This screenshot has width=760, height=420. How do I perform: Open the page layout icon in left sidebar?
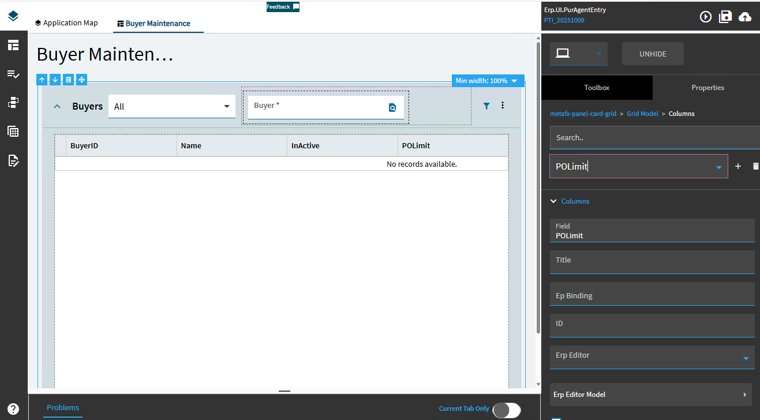tap(13, 45)
